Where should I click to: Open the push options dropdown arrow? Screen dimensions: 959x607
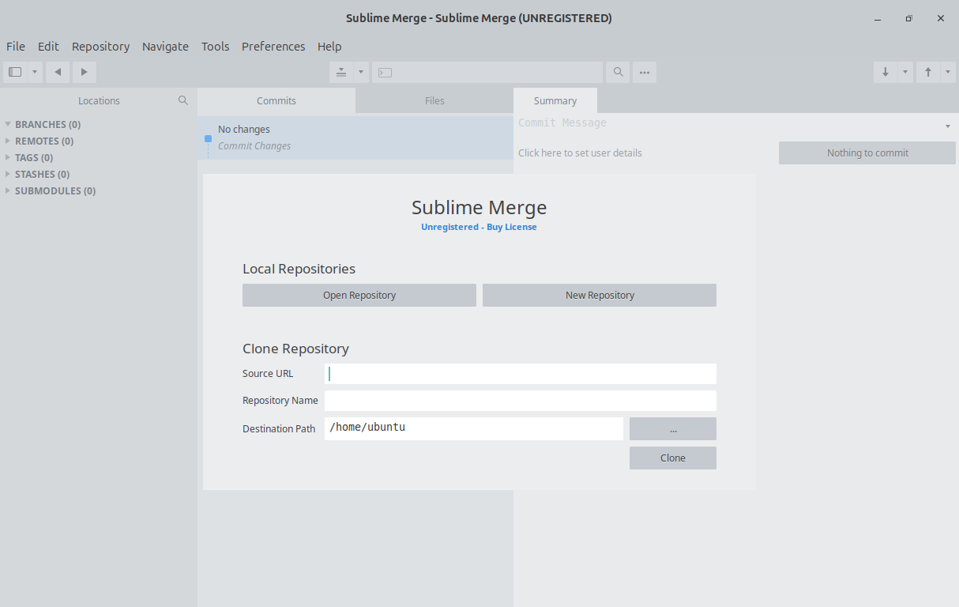(x=948, y=72)
